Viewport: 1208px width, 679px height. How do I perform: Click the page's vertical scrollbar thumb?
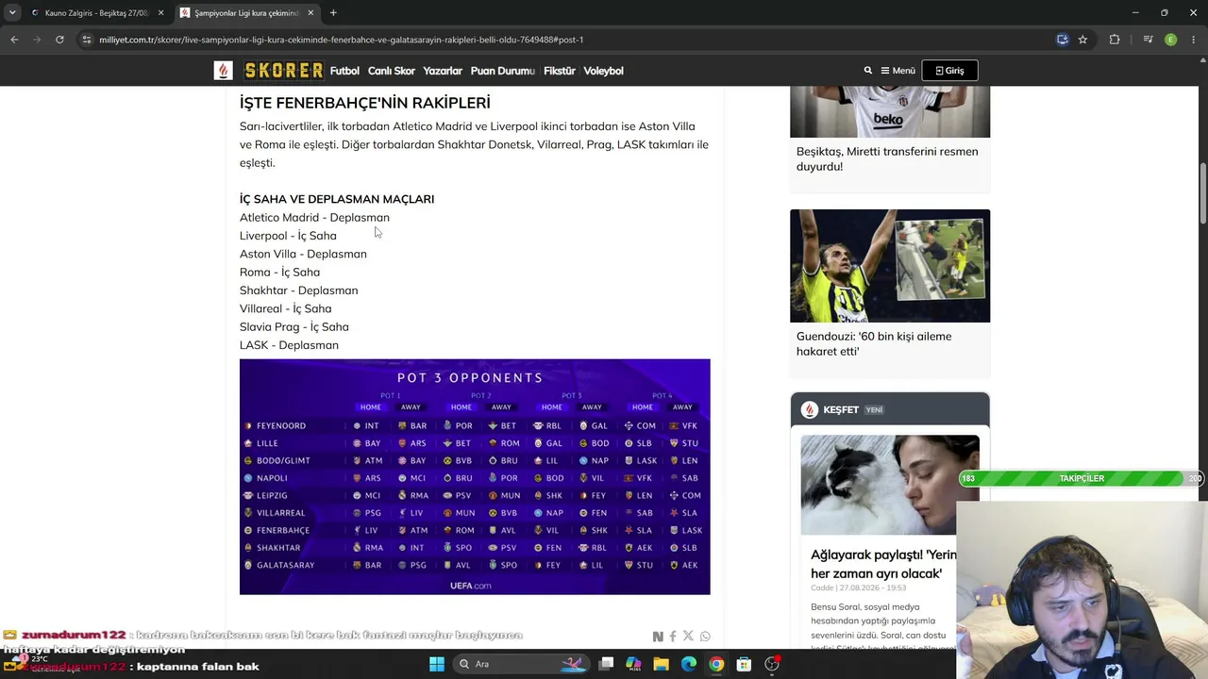(1203, 194)
